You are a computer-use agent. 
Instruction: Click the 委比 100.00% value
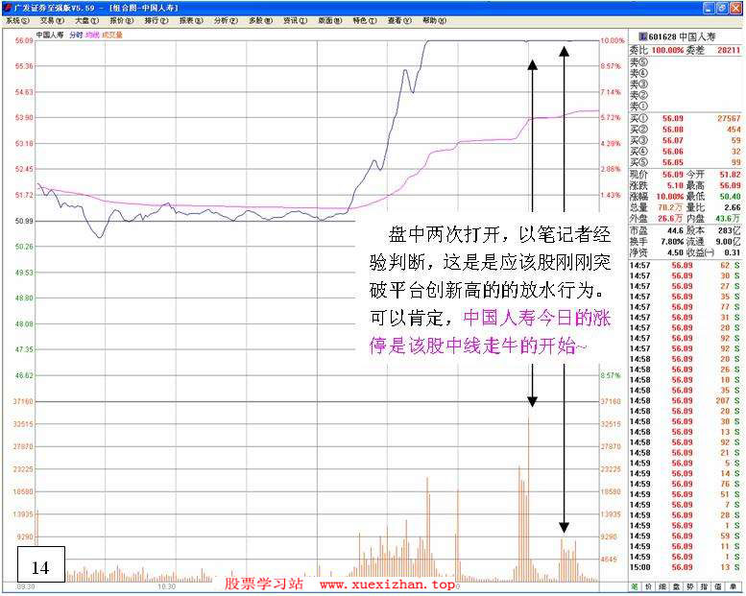point(667,50)
